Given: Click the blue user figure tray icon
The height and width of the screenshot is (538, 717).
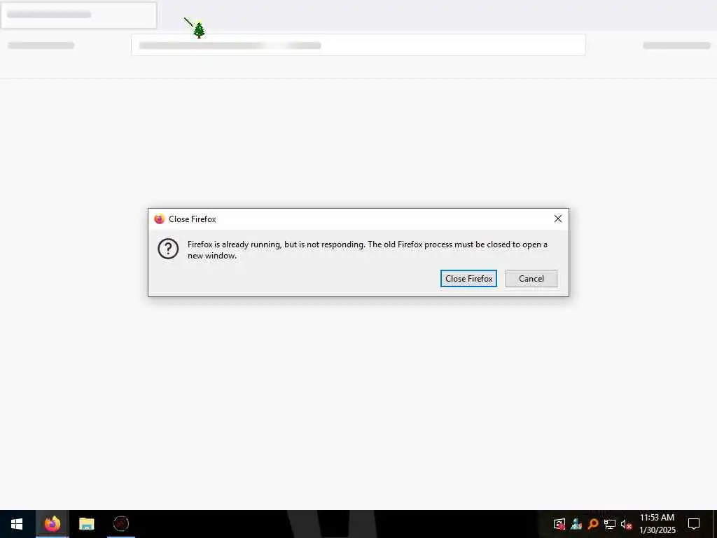Looking at the screenshot, I should (x=576, y=524).
